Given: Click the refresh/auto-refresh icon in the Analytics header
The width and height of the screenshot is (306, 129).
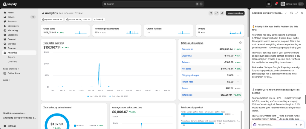Looking at the screenshot, I should tap(211, 13).
